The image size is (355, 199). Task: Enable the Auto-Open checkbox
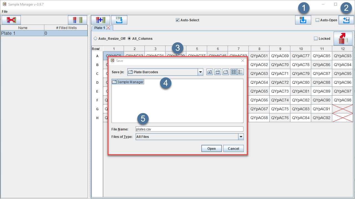click(x=318, y=20)
